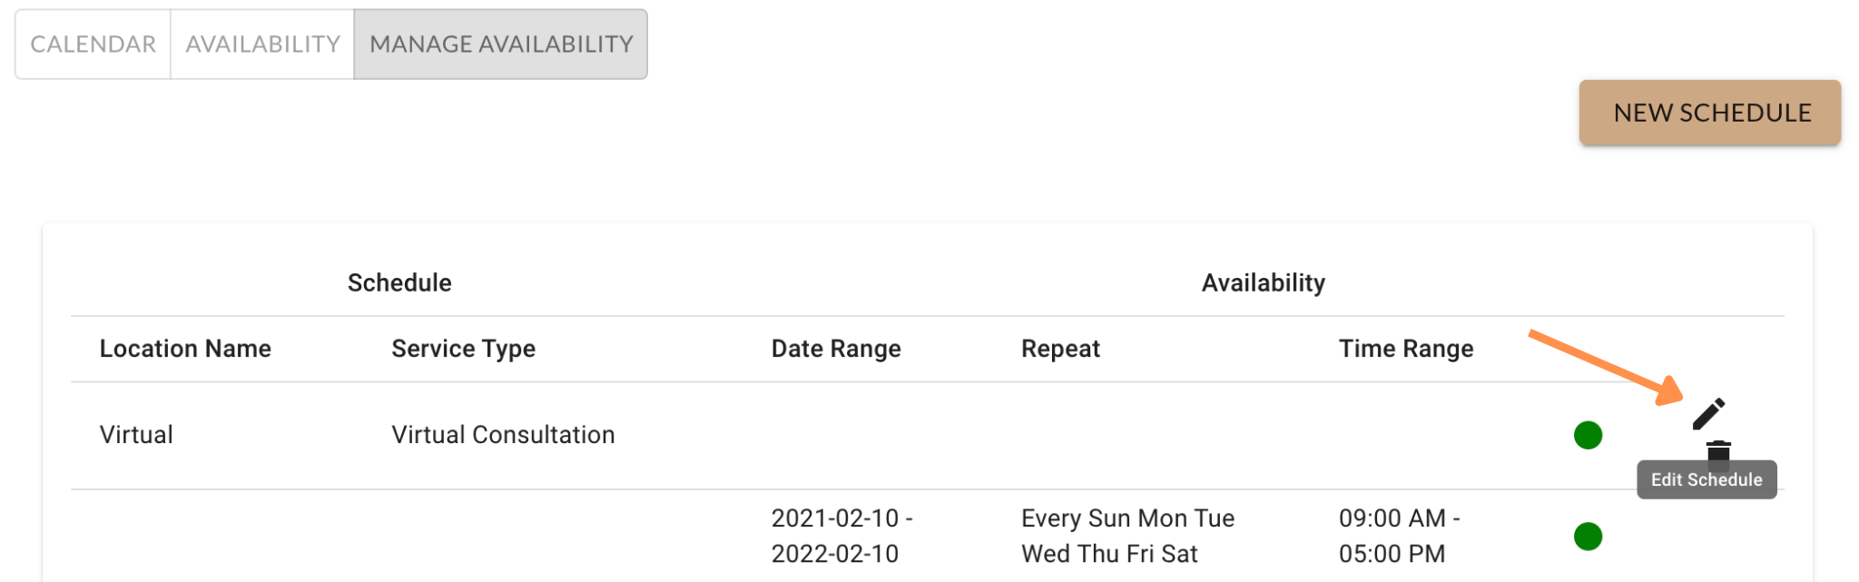Switch to the Calendar tab
This screenshot has height=582, width=1859.
[93, 44]
